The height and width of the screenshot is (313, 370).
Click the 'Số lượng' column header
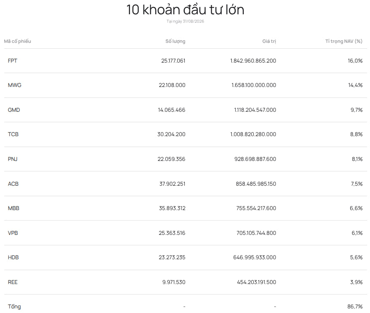click(x=175, y=41)
